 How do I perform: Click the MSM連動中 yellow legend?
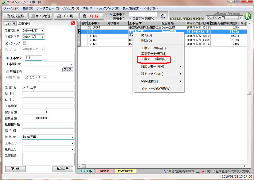(125, 171)
